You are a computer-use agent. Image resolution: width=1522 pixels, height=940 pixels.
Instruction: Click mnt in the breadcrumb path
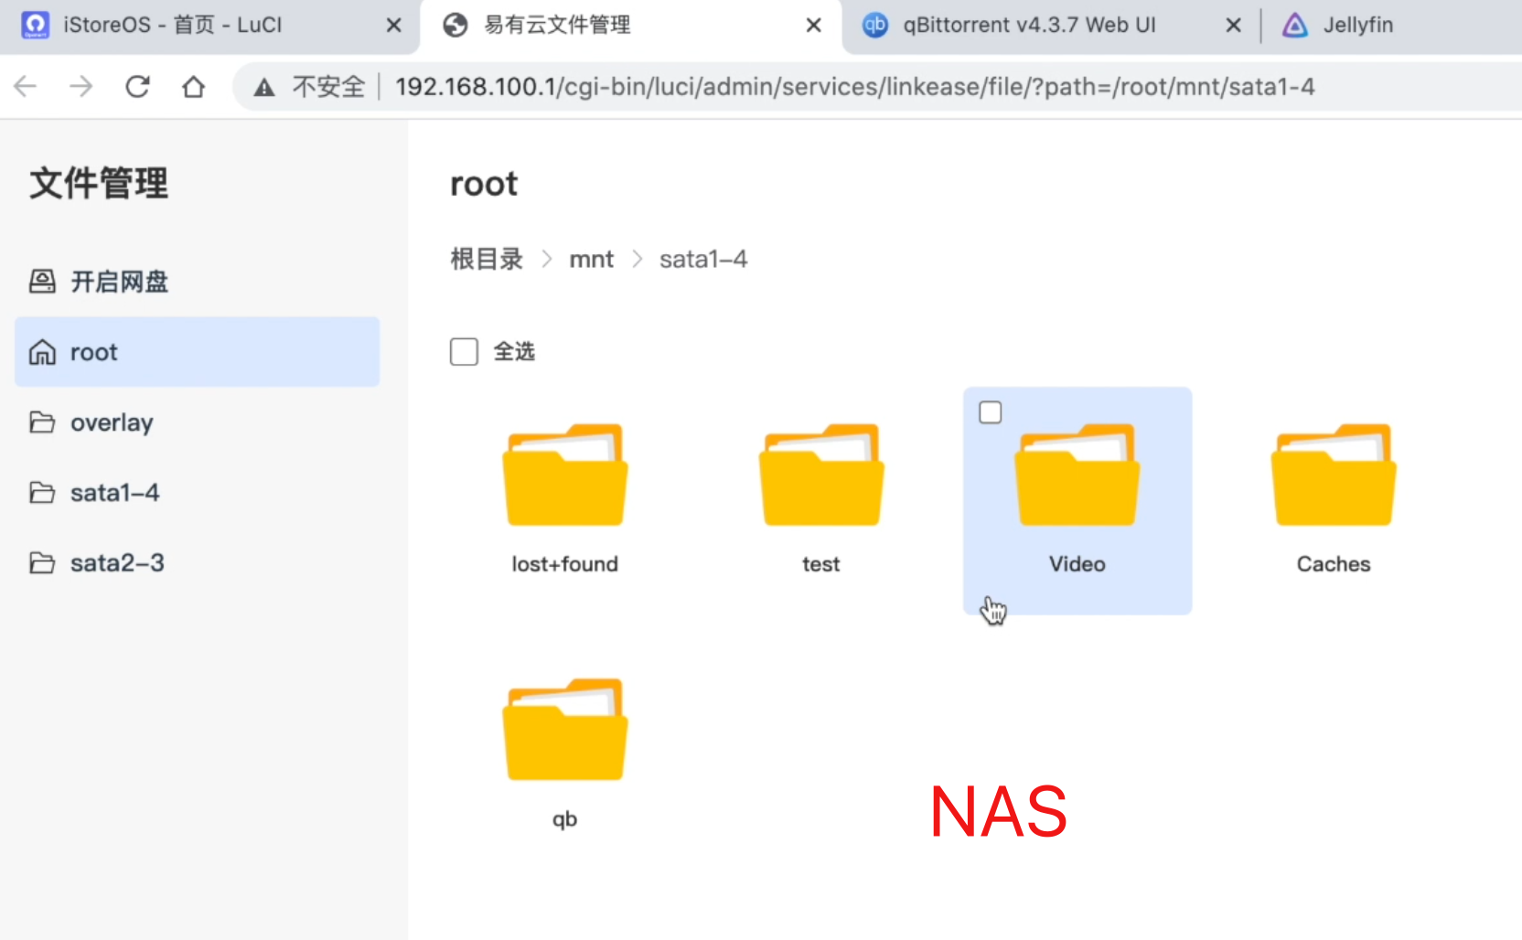tap(591, 259)
